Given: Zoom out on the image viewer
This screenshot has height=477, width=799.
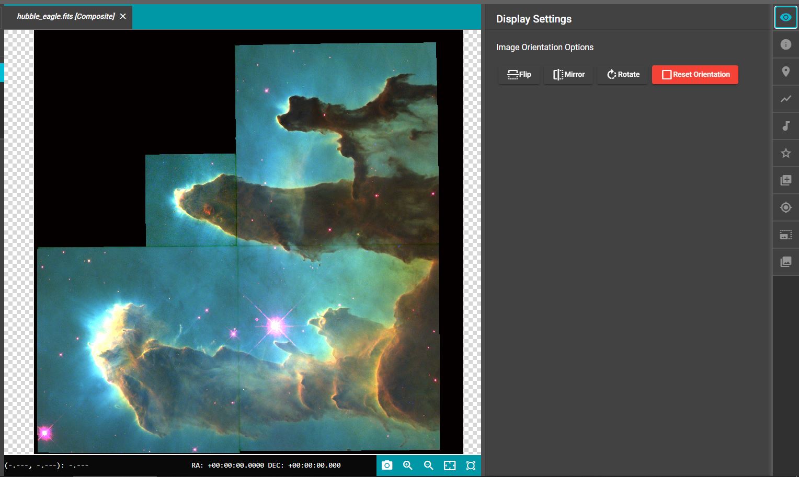Looking at the screenshot, I should [x=429, y=465].
